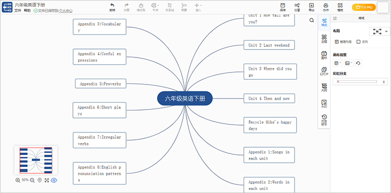Open the history versions sidebar icon

(x=324, y=119)
